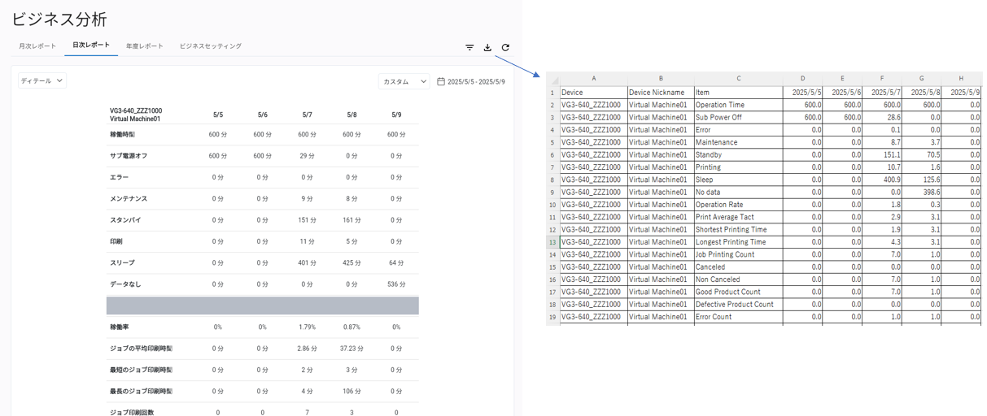The height and width of the screenshot is (416, 987).
Task: Switch to 月次レポート tab
Action: click(x=38, y=46)
